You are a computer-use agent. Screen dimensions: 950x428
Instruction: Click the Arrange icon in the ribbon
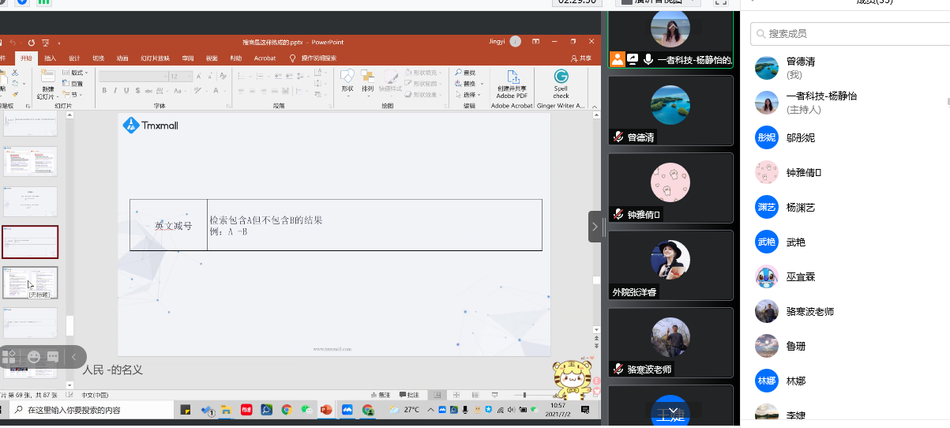(367, 77)
